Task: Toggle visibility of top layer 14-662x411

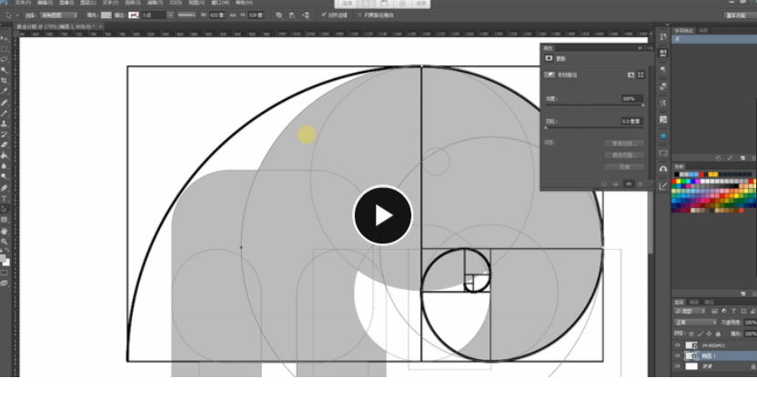Action: [677, 345]
